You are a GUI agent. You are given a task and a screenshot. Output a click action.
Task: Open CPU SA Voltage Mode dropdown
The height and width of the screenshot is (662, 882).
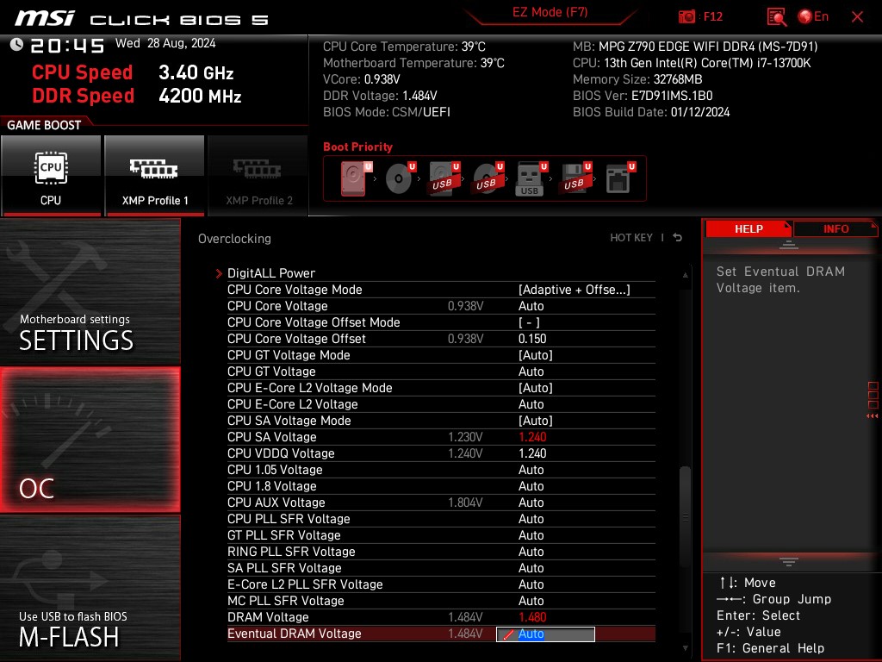[536, 421]
